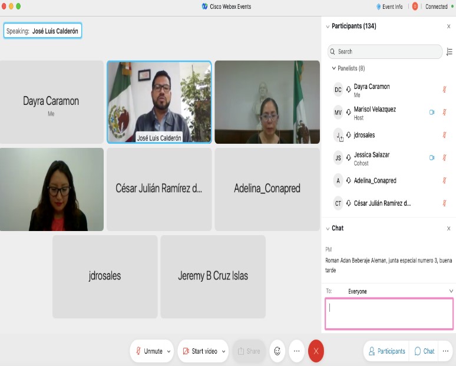Select the jdrosales video tile
Viewport: 456px width, 366px height.
(105, 276)
